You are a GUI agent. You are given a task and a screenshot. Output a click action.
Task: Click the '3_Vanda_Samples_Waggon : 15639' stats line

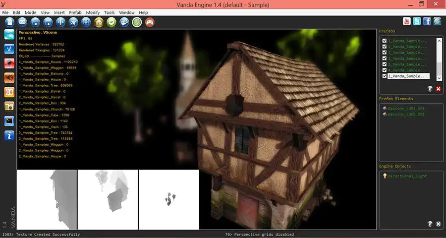(48, 68)
